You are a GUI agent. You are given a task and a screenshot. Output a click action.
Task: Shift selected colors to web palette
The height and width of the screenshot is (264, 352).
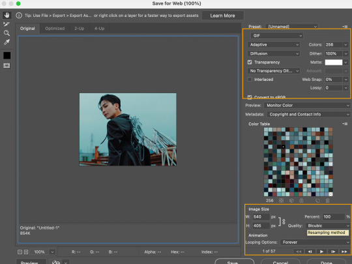(291, 201)
